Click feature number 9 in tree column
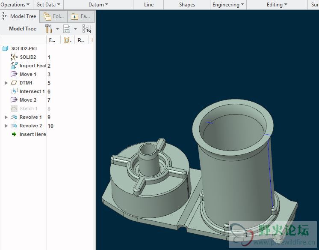This screenshot has width=319, height=250. pyautogui.click(x=49, y=117)
